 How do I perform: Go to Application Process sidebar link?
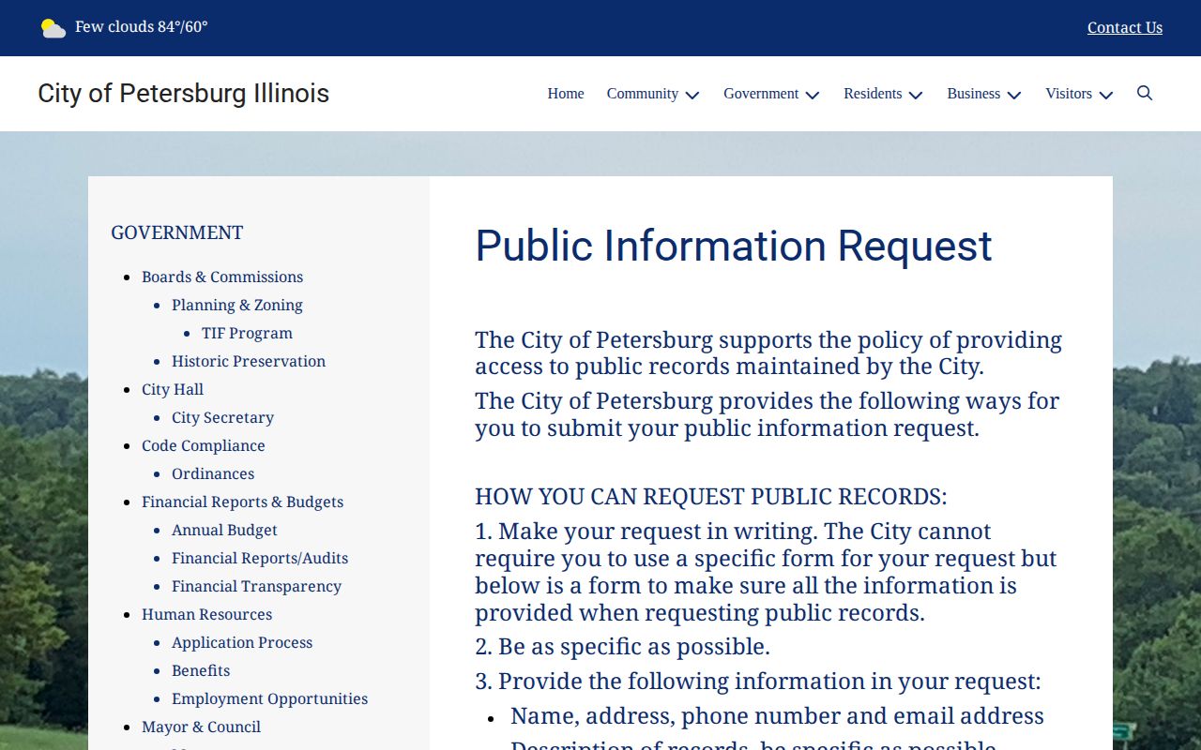[x=242, y=643]
